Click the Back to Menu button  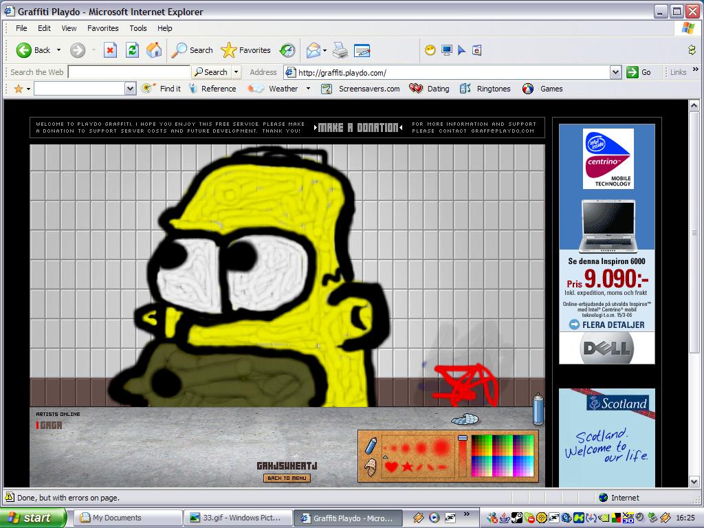click(287, 478)
